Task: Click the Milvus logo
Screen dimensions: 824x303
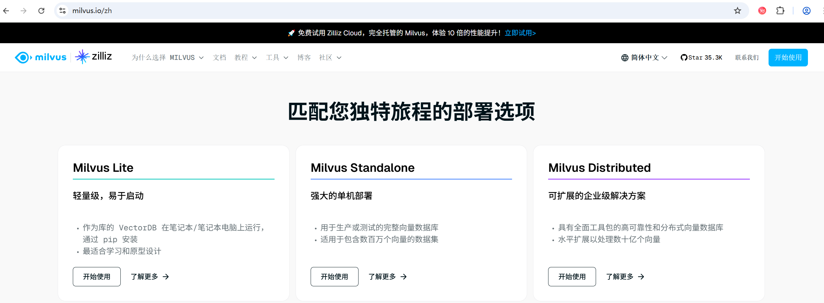Action: (x=40, y=57)
